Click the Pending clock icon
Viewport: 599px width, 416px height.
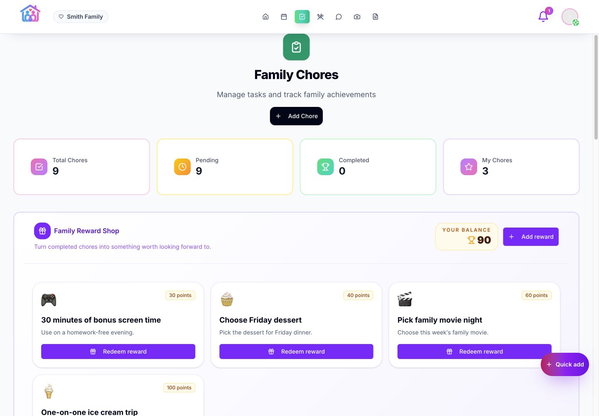click(182, 167)
